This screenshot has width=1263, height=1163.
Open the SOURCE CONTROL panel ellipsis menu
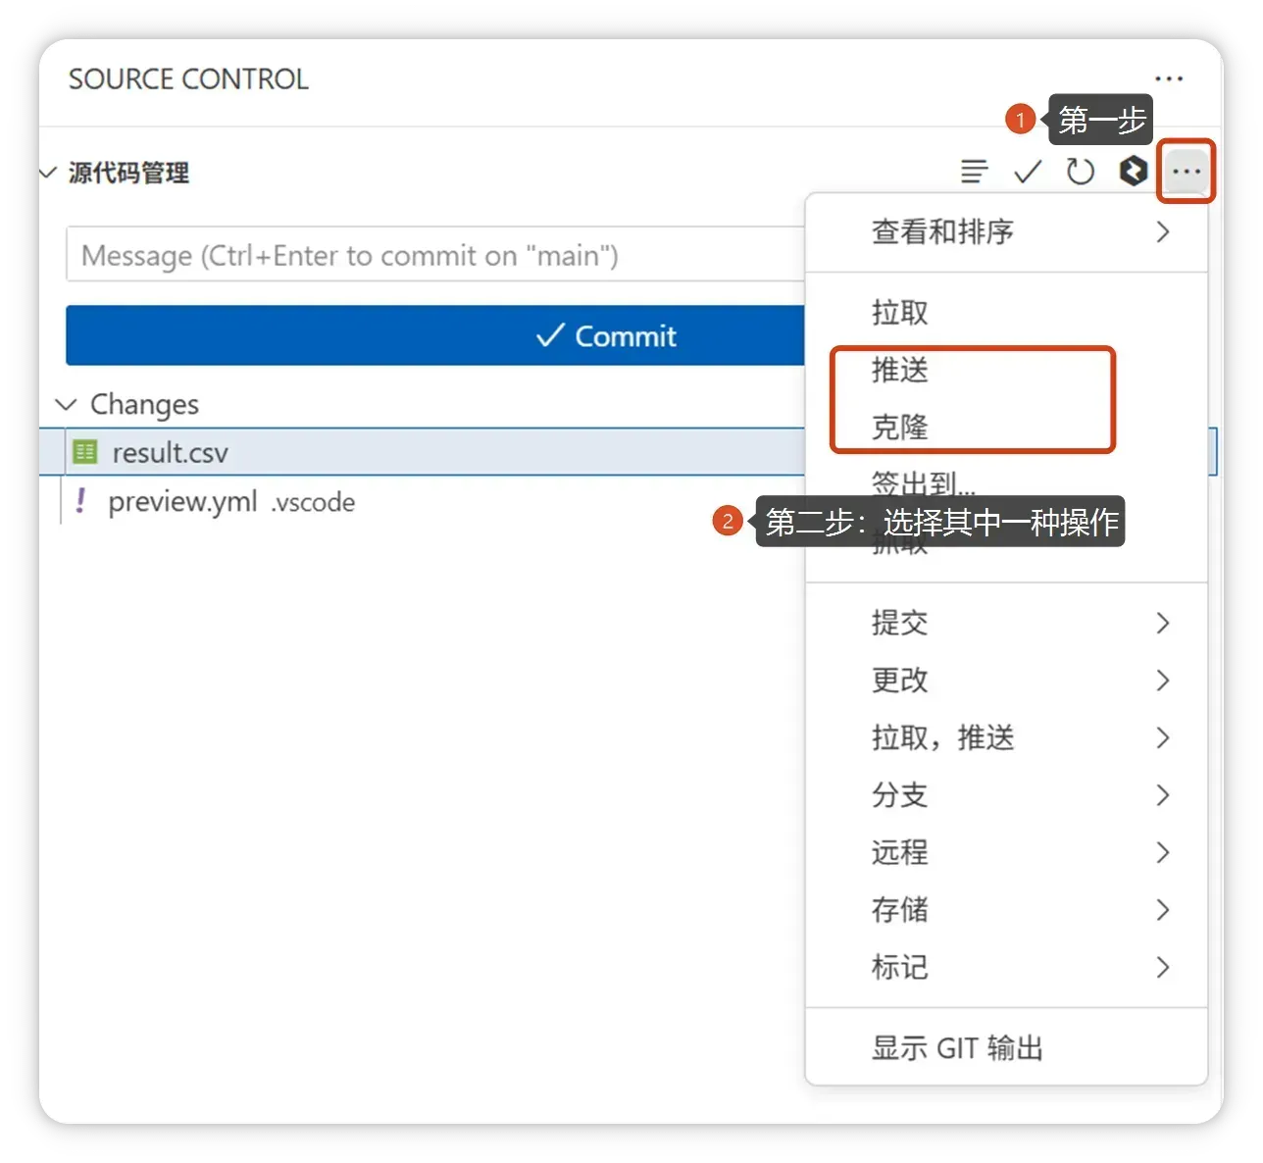(1168, 78)
